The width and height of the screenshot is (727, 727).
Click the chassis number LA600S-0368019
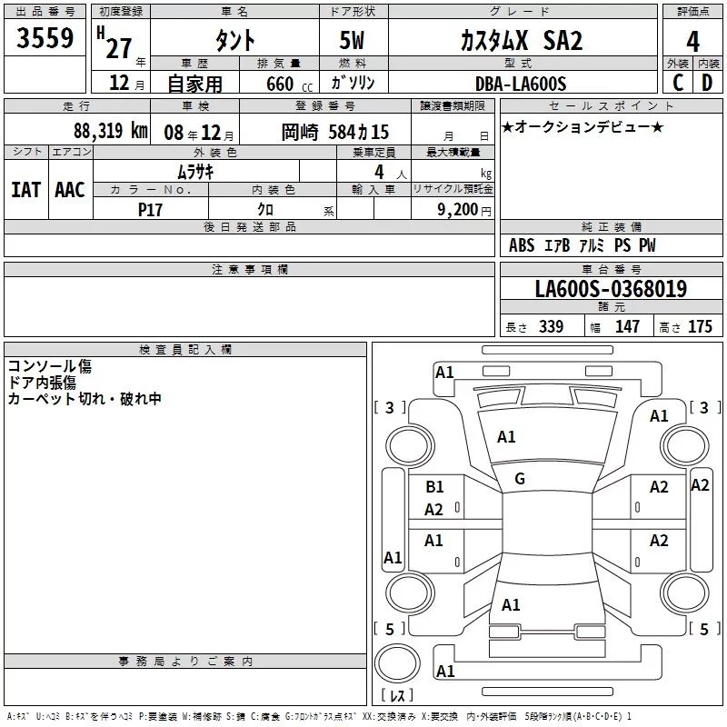(x=611, y=288)
